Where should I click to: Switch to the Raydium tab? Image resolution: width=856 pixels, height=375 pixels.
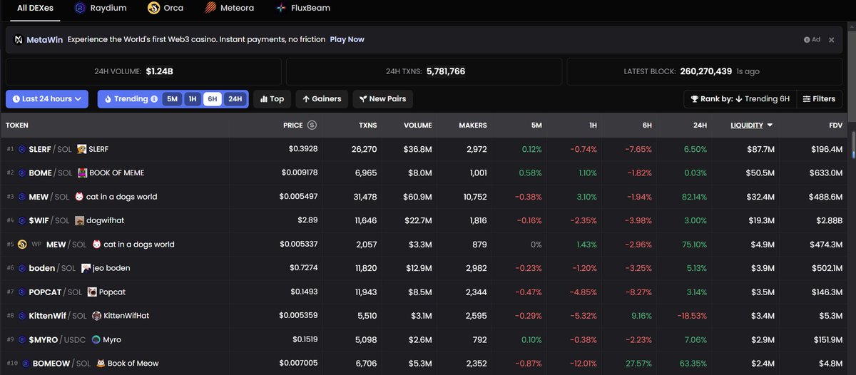coord(101,9)
